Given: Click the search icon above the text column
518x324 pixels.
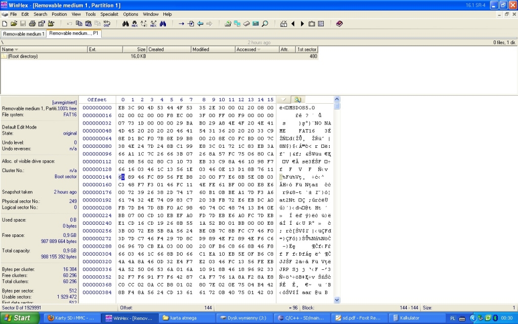Looking at the screenshot, I should click(x=297, y=100).
